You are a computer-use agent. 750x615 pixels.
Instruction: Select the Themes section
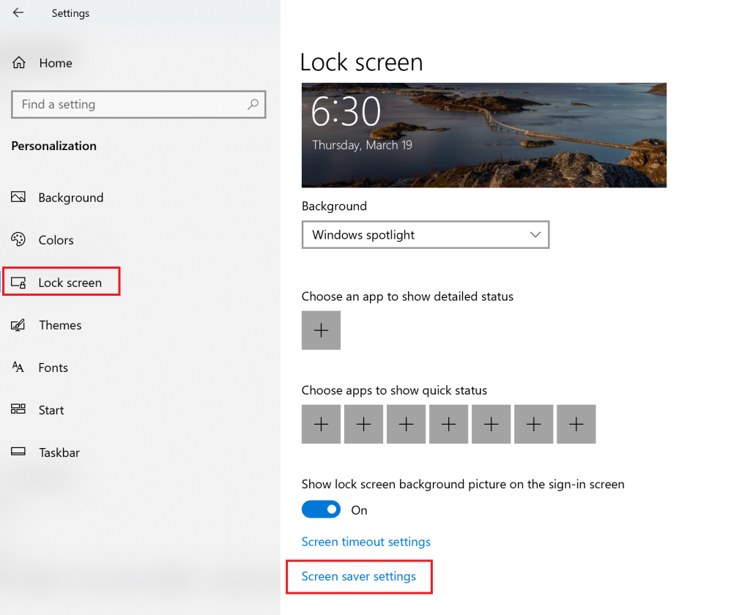(60, 325)
